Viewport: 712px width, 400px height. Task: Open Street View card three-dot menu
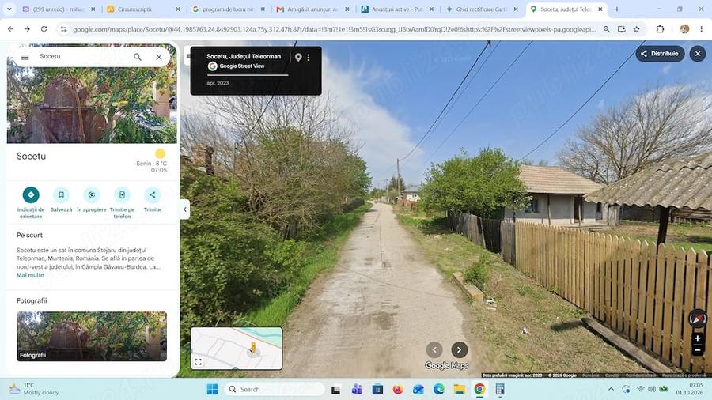tap(309, 57)
